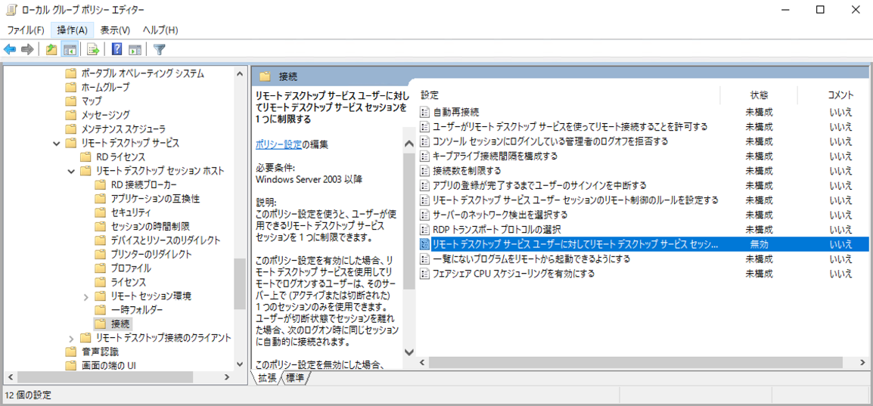The image size is (873, 406).
Task: Click the policy icon beside 自動再接続
Action: click(x=425, y=113)
